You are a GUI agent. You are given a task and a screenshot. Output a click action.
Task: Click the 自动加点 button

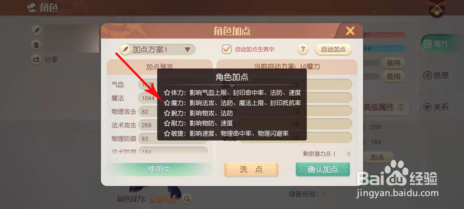coord(333,49)
